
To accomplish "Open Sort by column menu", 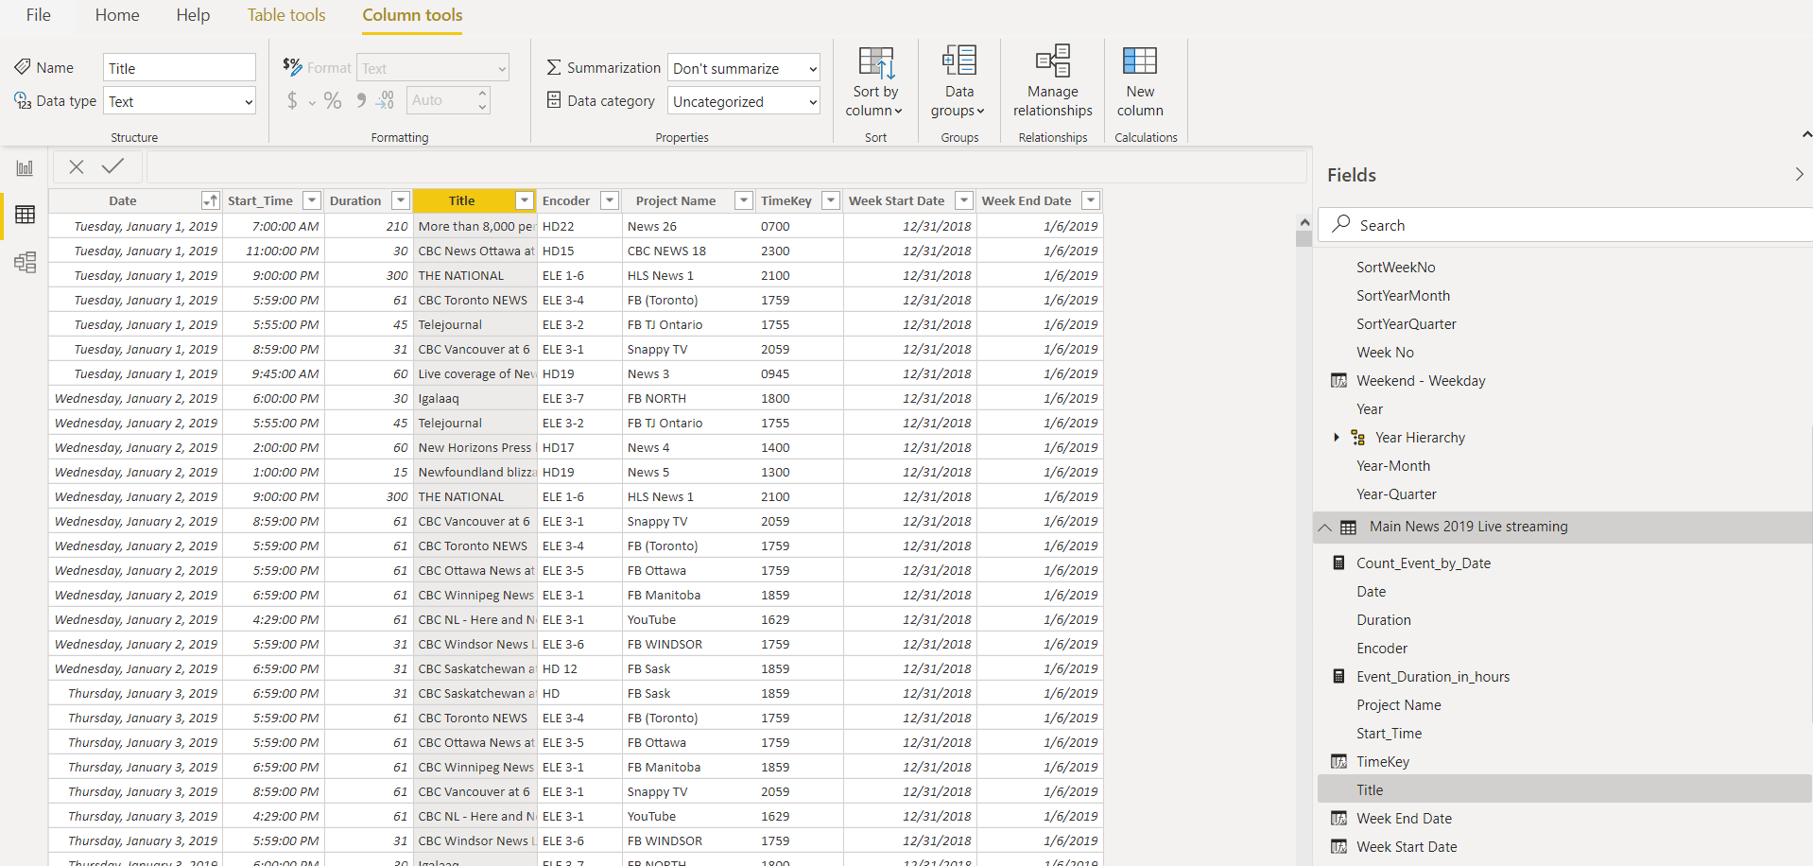I will 874,83.
